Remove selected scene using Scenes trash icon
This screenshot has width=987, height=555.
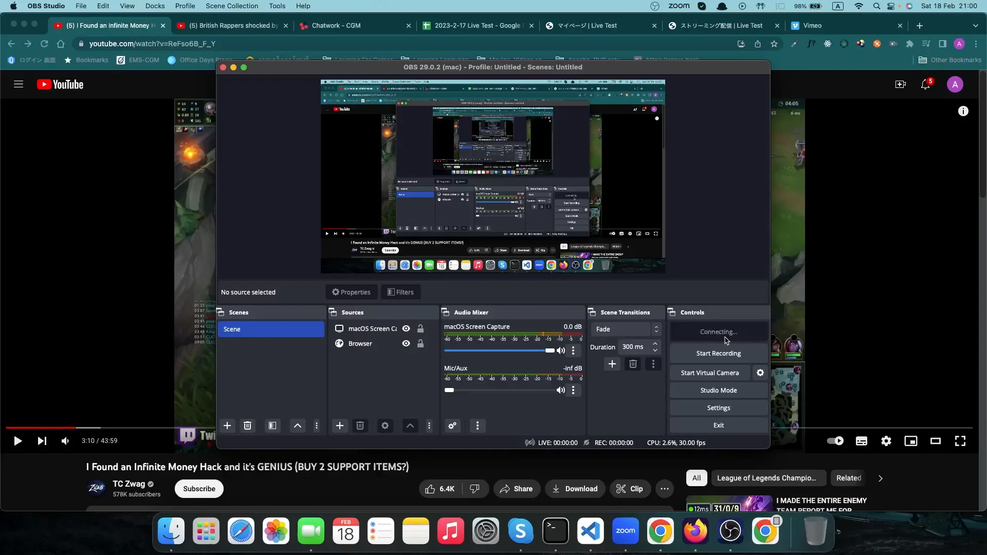[247, 425]
